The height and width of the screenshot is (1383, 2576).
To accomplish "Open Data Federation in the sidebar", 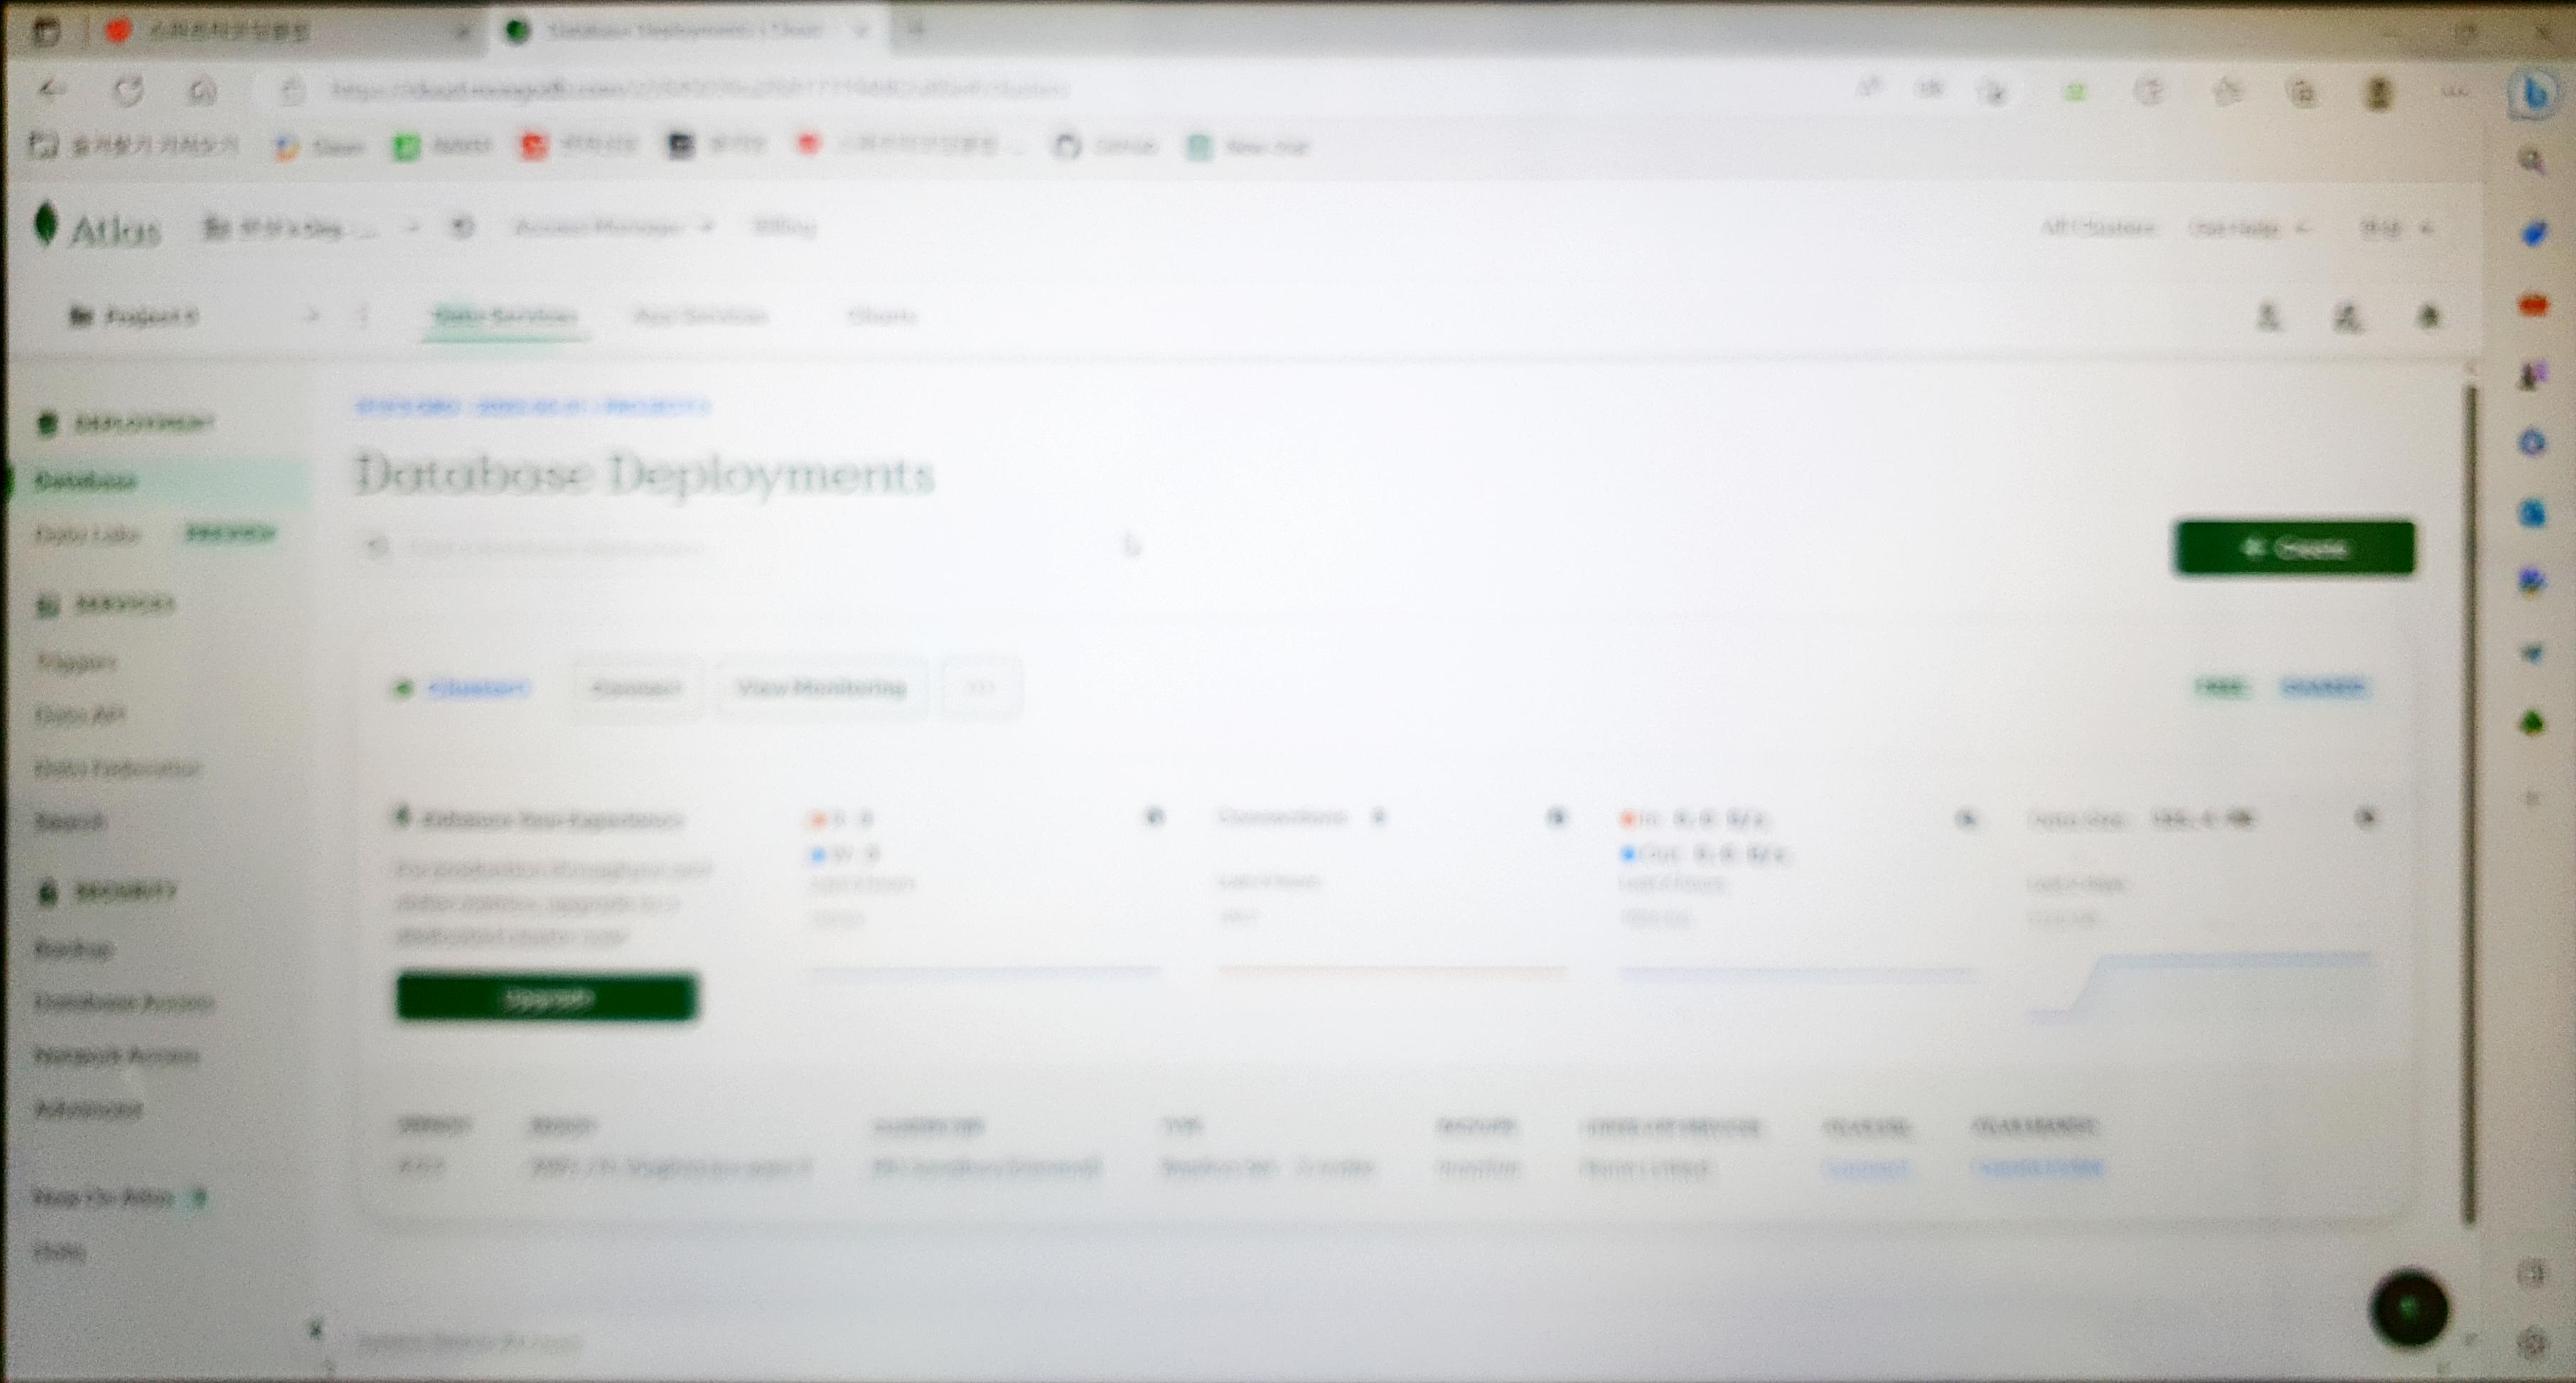I will pos(118,768).
